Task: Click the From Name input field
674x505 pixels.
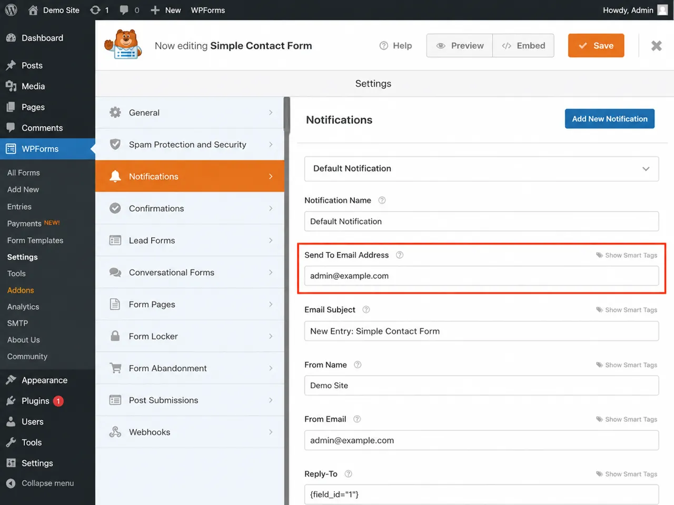Action: pos(481,386)
